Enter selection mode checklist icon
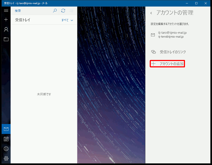 point(71,11)
